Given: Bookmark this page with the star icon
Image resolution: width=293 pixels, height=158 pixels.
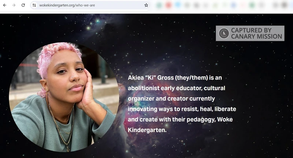Looking at the screenshot, I should coord(146,5).
